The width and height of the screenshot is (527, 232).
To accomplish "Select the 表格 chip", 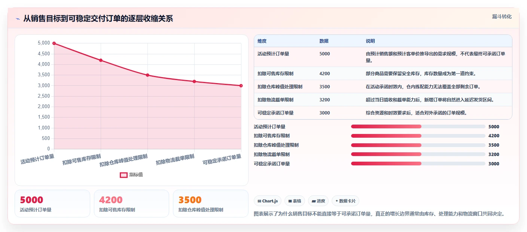I will coord(295,201).
